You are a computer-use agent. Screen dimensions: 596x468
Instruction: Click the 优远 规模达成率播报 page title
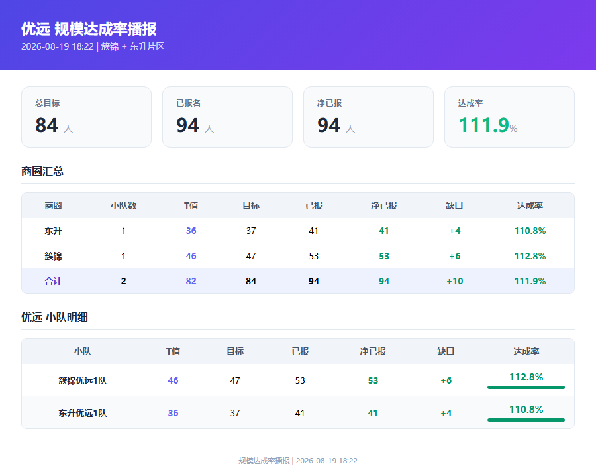click(x=89, y=29)
